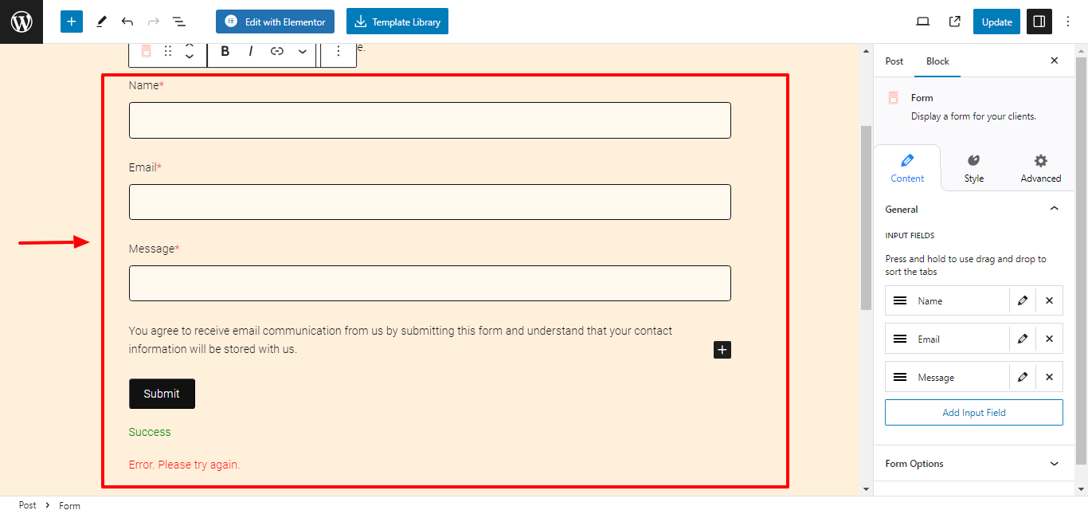Click the Form block type icon in toolbar
The image size is (1088, 514).
(146, 51)
